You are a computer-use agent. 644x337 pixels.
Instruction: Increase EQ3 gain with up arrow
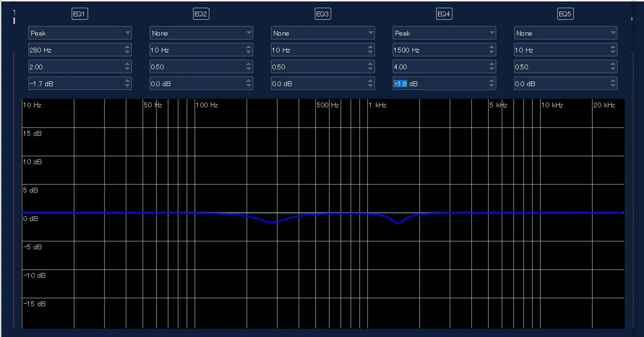[x=370, y=81]
